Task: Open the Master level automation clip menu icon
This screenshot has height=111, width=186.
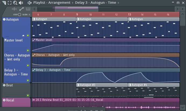Action: pos(34,40)
